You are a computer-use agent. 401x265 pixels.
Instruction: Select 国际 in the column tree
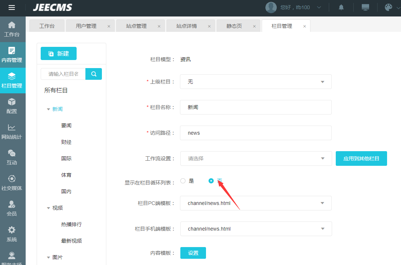[66, 158]
